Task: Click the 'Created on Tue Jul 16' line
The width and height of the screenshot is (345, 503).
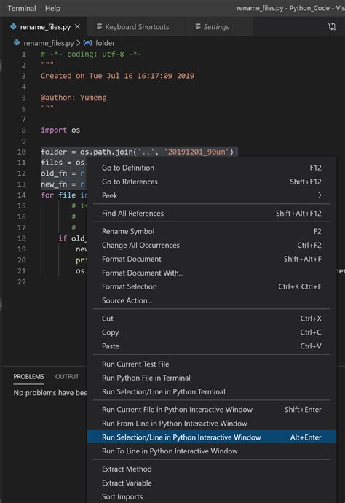Action: point(117,76)
